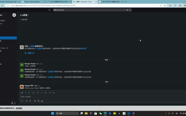Image resolution: width=186 pixels, height=116 pixels.
Task: Click in the message input field for #ai探索
Action: pos(103,97)
